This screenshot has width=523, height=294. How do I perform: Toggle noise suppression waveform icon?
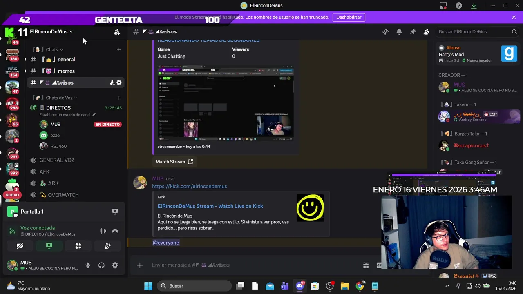pos(103,231)
